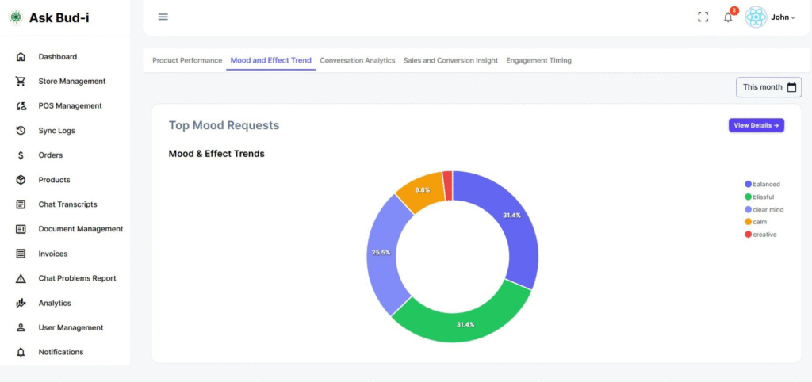The height and width of the screenshot is (382, 812).
Task: Click the Store Management cart icon
Action: pyautogui.click(x=21, y=82)
